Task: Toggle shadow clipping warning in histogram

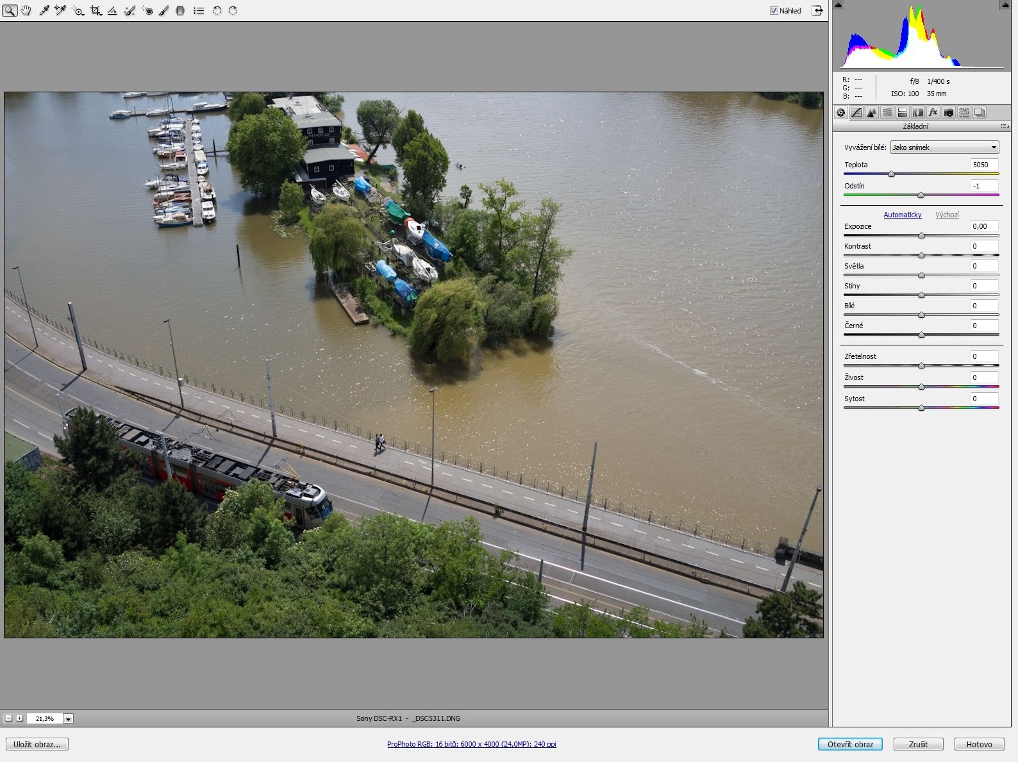Action: pyautogui.click(x=838, y=5)
